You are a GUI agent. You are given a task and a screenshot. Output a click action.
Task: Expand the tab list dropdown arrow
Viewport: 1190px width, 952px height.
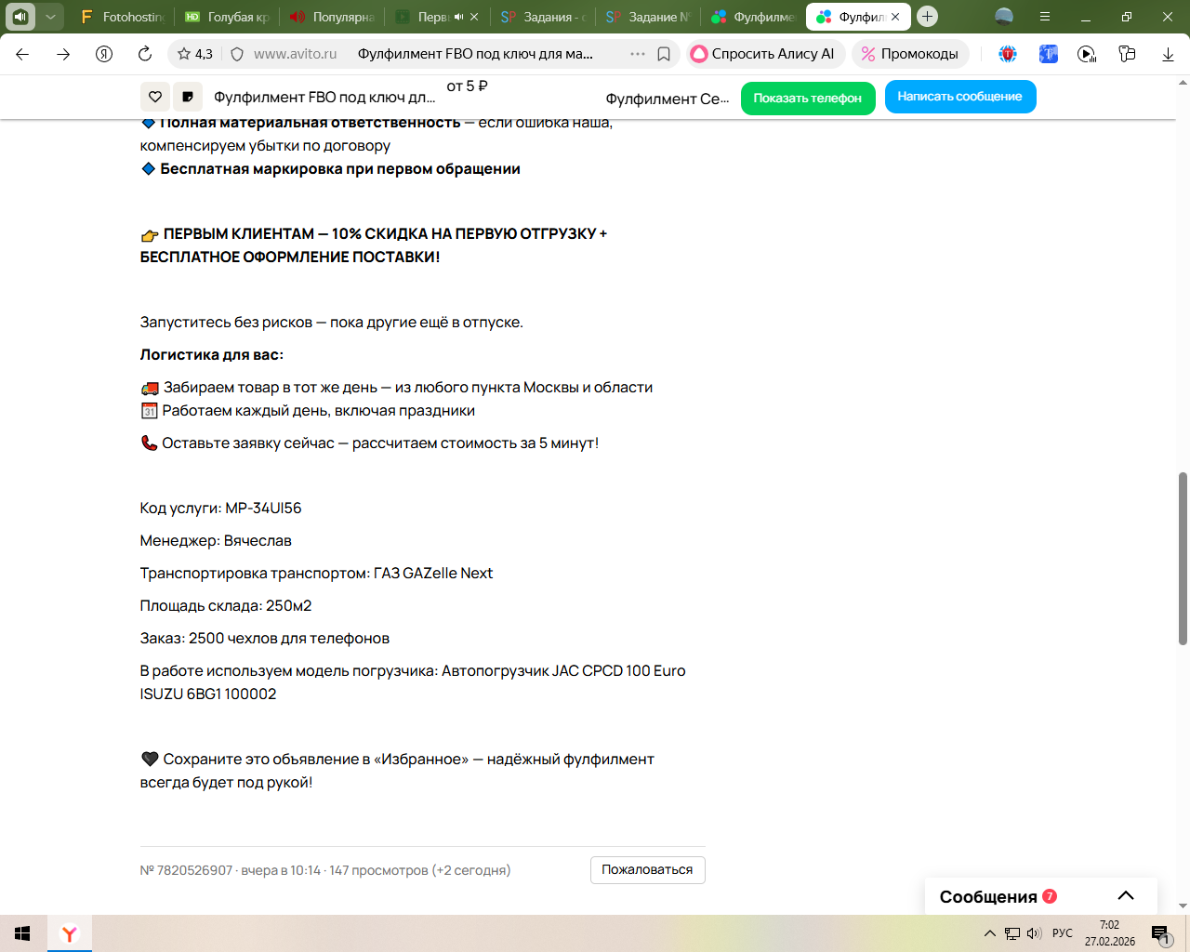pyautogui.click(x=51, y=17)
